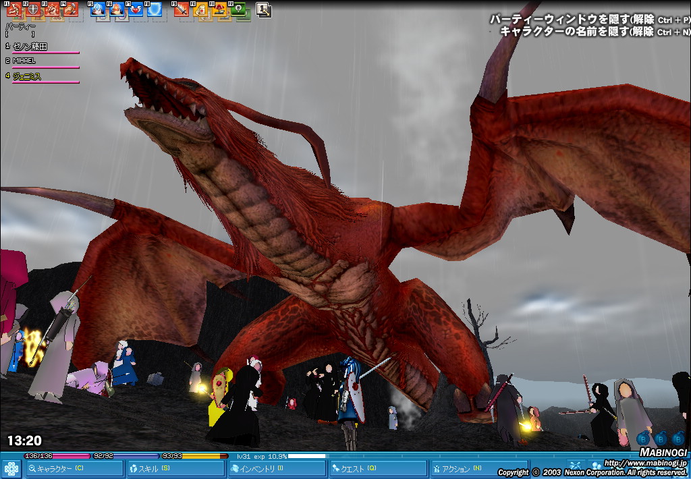This screenshot has width=691, height=479.
Task: Activate the F3 fist smash skill icon
Action: [52, 9]
